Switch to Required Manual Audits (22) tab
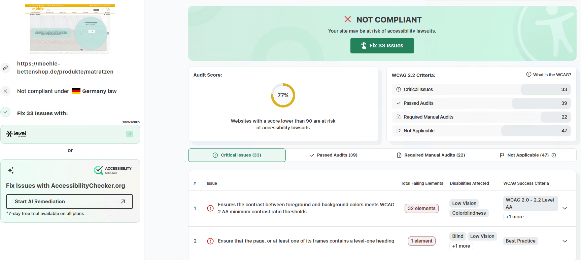Viewport: 581px width, 260px height. pyautogui.click(x=431, y=155)
